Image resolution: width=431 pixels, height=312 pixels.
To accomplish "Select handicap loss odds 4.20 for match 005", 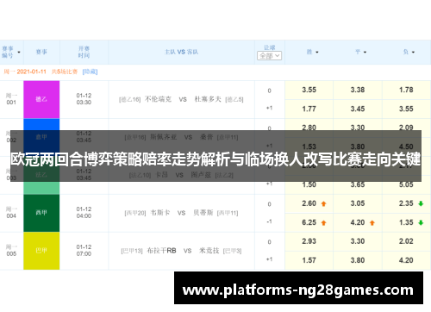I will click(406, 260).
